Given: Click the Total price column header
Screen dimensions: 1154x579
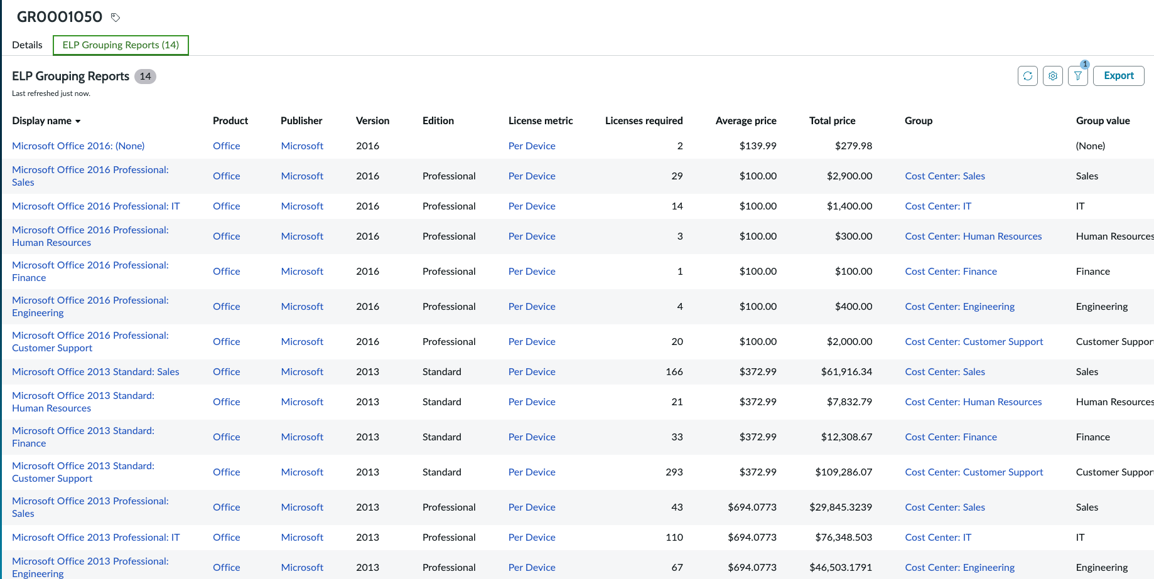Looking at the screenshot, I should 833,120.
